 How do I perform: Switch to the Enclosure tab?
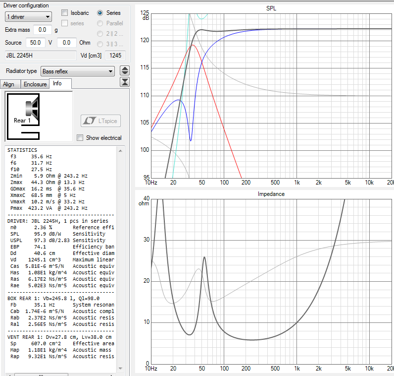click(35, 84)
